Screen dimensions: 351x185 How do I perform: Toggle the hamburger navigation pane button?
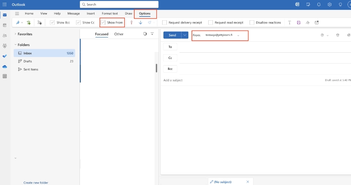click(17, 13)
